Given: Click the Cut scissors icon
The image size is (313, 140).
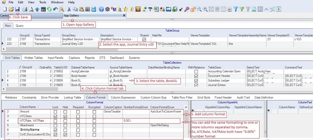Looking at the screenshot, I should click(x=69, y=9).
